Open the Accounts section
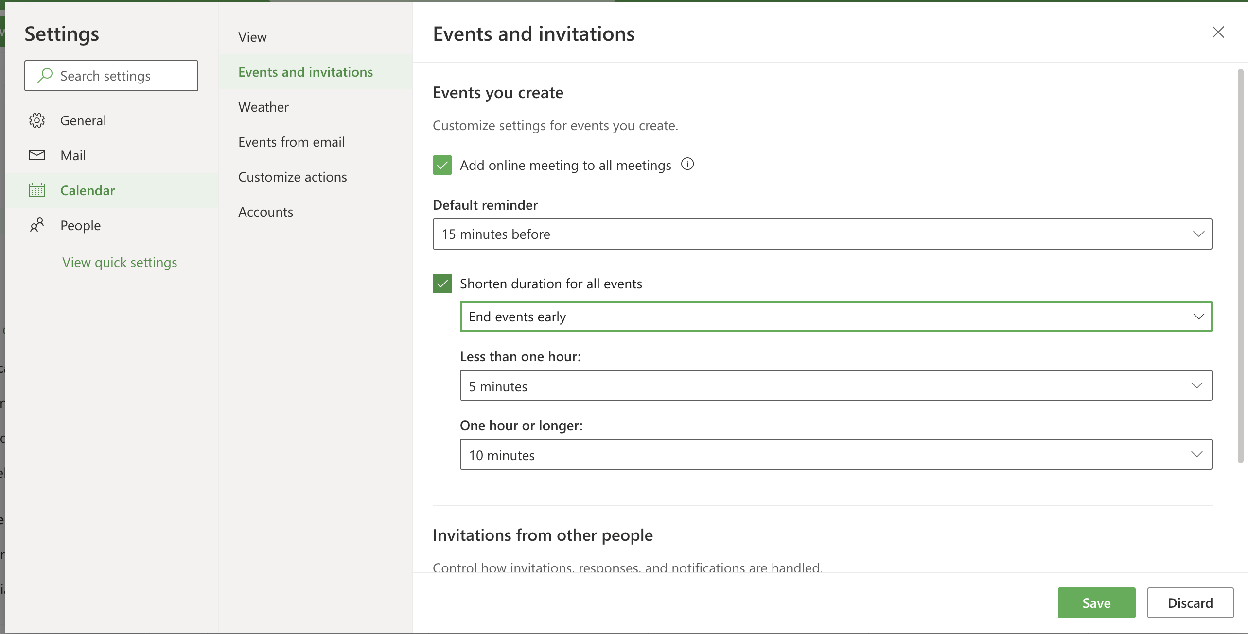Image resolution: width=1248 pixels, height=634 pixels. [x=265, y=211]
